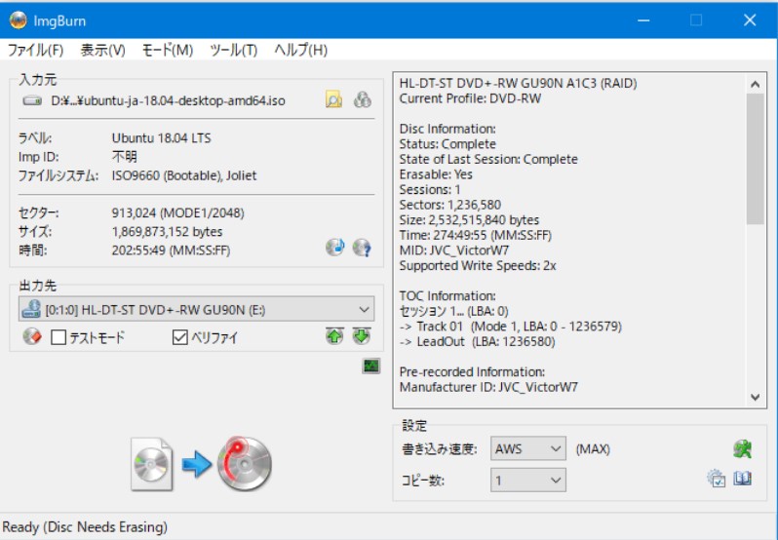Expand the HL-DT-ST DVD+-RW GU90N destination dropdown
Screen dimensions: 778x540
coord(197,309)
